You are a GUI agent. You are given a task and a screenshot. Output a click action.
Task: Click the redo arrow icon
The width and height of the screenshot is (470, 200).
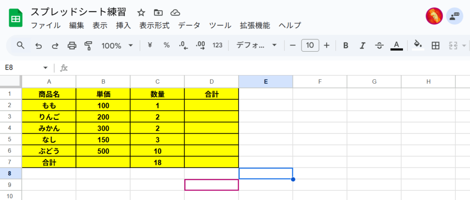pyautogui.click(x=55, y=46)
